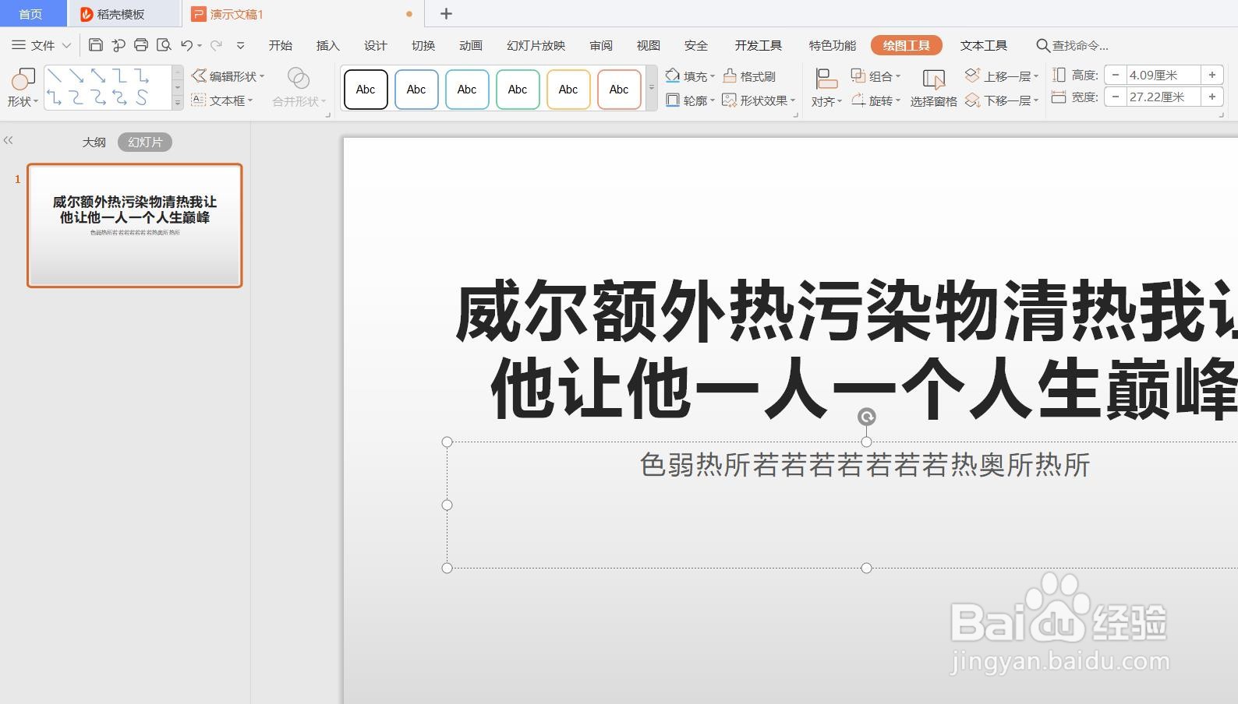Switch to the 文本工具 ribbon tab
Image resolution: width=1238 pixels, height=704 pixels.
[984, 45]
